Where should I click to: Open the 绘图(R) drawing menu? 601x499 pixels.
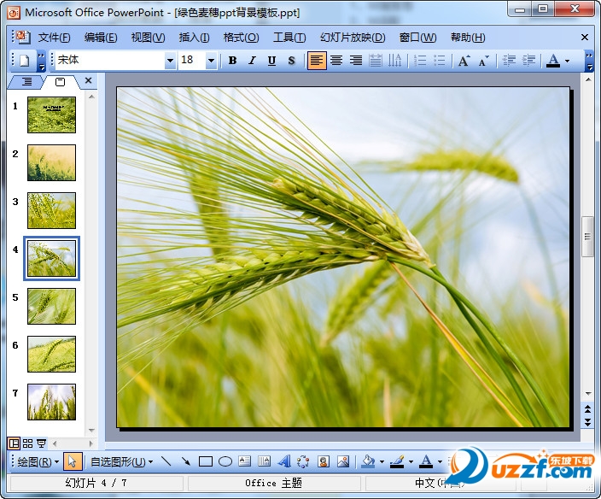click(38, 461)
